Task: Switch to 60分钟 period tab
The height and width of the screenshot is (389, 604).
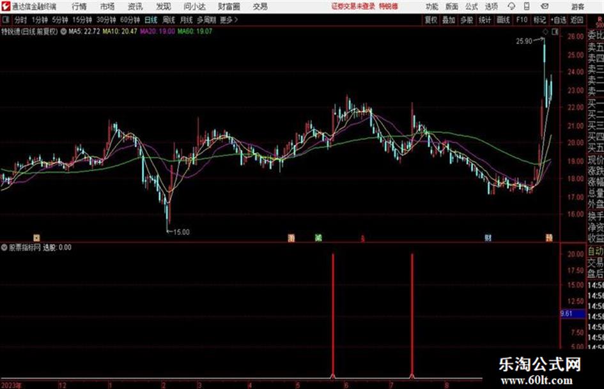Action: 130,20
